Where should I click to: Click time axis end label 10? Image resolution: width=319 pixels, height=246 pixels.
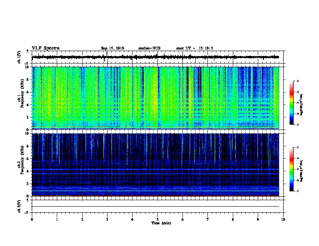283,219
